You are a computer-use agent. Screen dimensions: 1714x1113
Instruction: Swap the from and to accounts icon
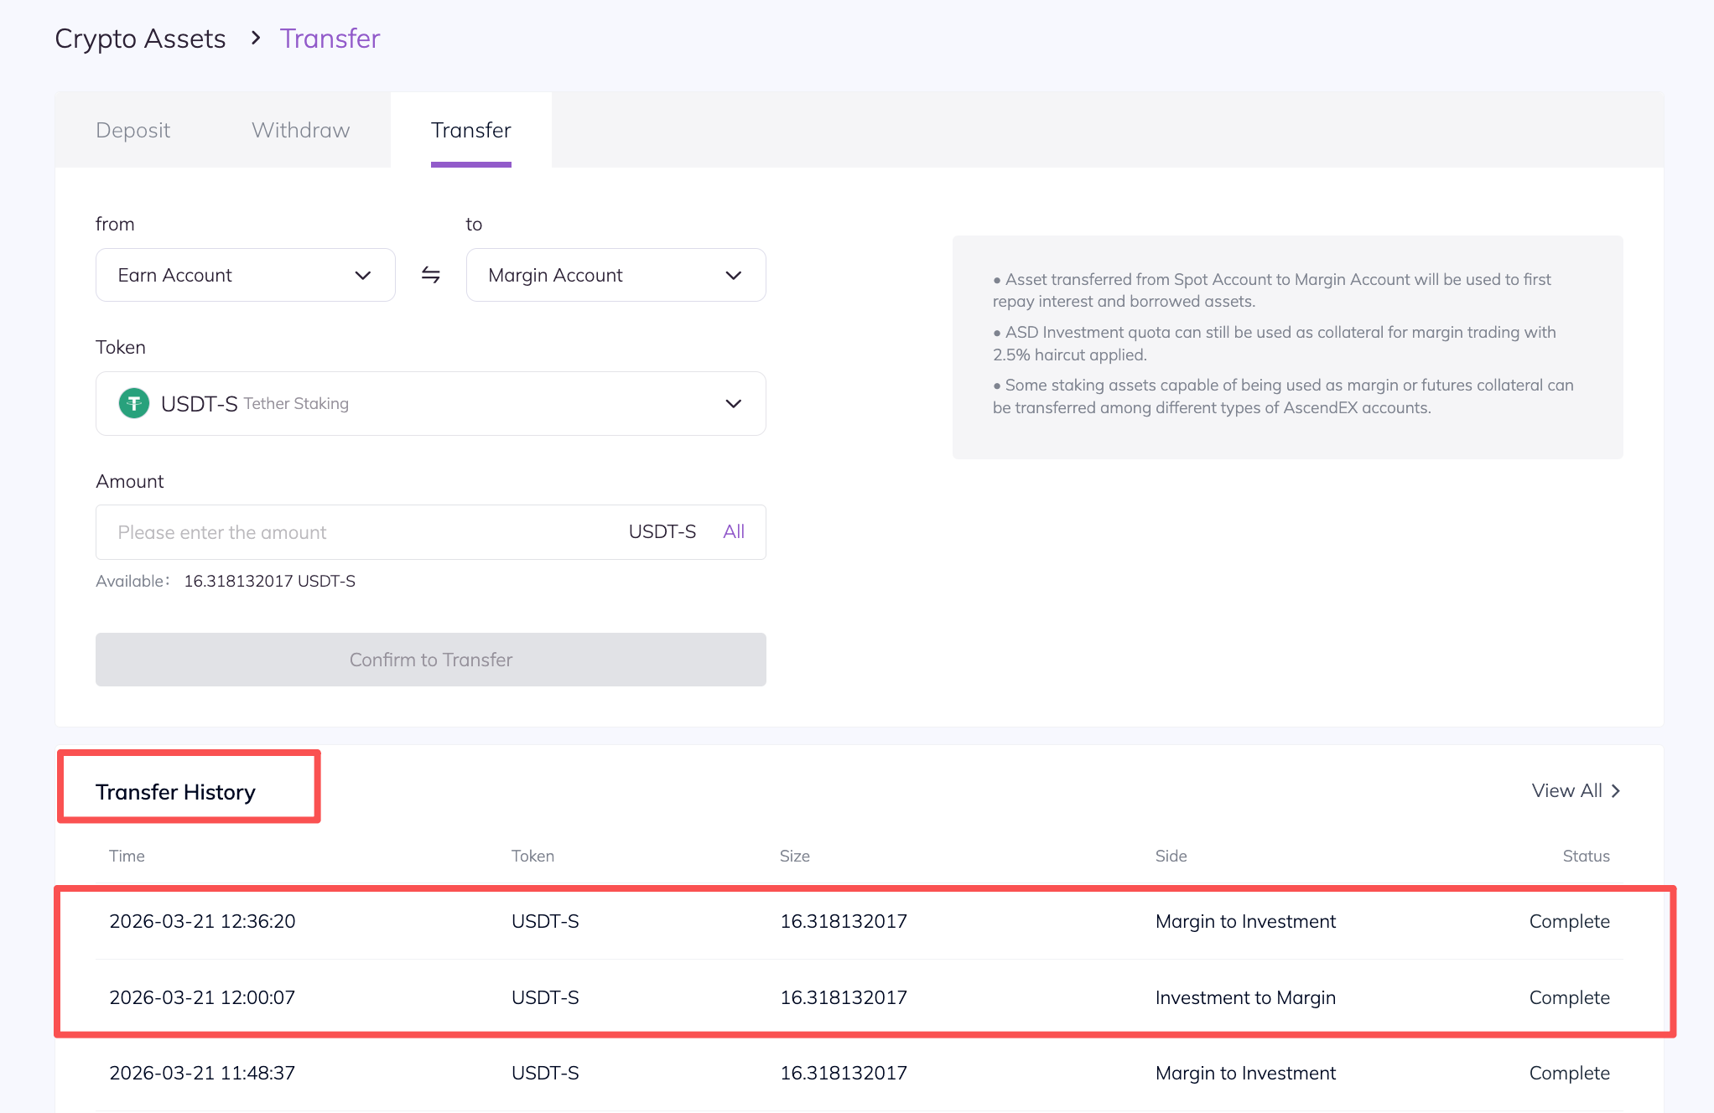(430, 275)
